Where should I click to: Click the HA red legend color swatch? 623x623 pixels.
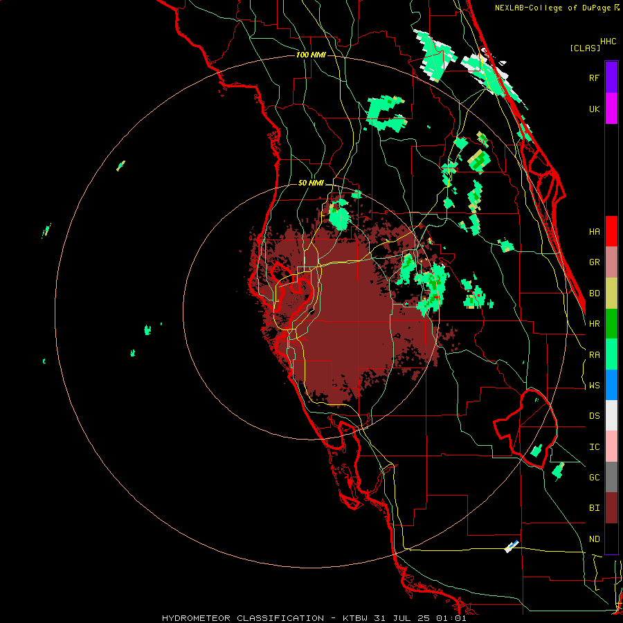611,231
